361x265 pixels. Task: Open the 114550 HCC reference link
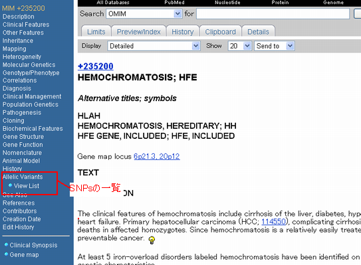(274, 222)
